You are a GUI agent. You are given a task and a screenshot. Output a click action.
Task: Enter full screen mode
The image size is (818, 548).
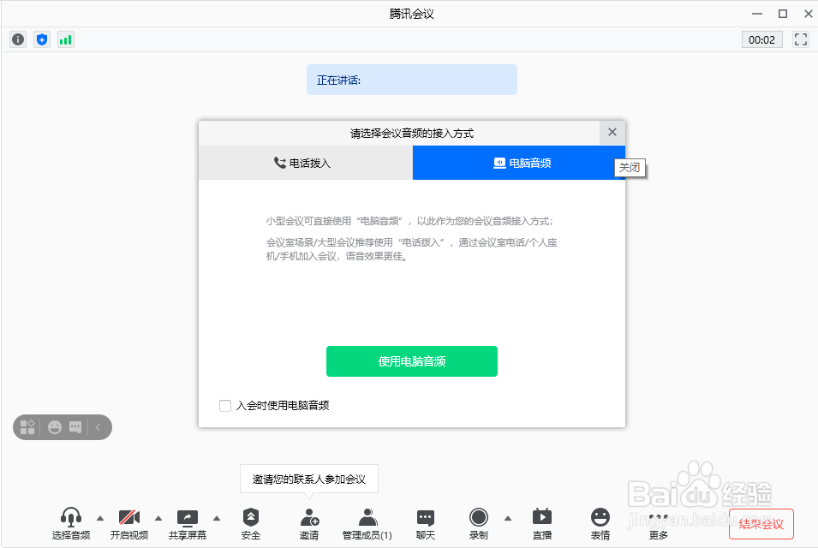[801, 39]
